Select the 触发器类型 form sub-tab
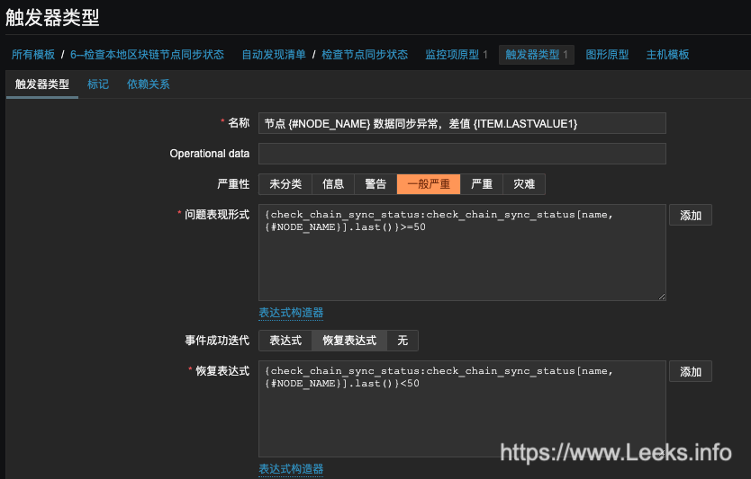Screen dimensions: 751x479 (42, 84)
